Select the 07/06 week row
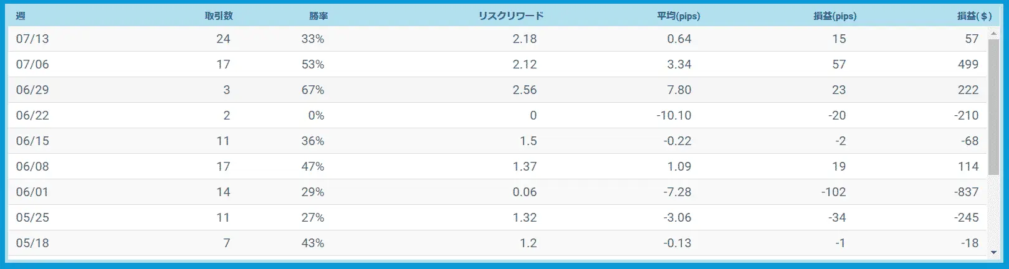Viewport: 1009px width, 269px height. 497,64
